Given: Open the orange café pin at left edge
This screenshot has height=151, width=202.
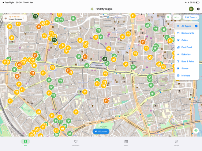Looking at the screenshot, I should [17, 76].
